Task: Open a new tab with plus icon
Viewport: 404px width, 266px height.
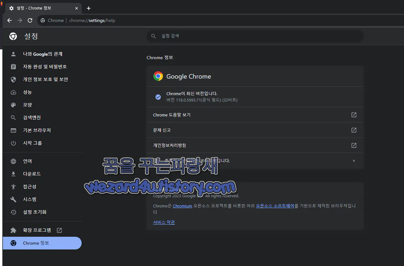Action: point(88,8)
